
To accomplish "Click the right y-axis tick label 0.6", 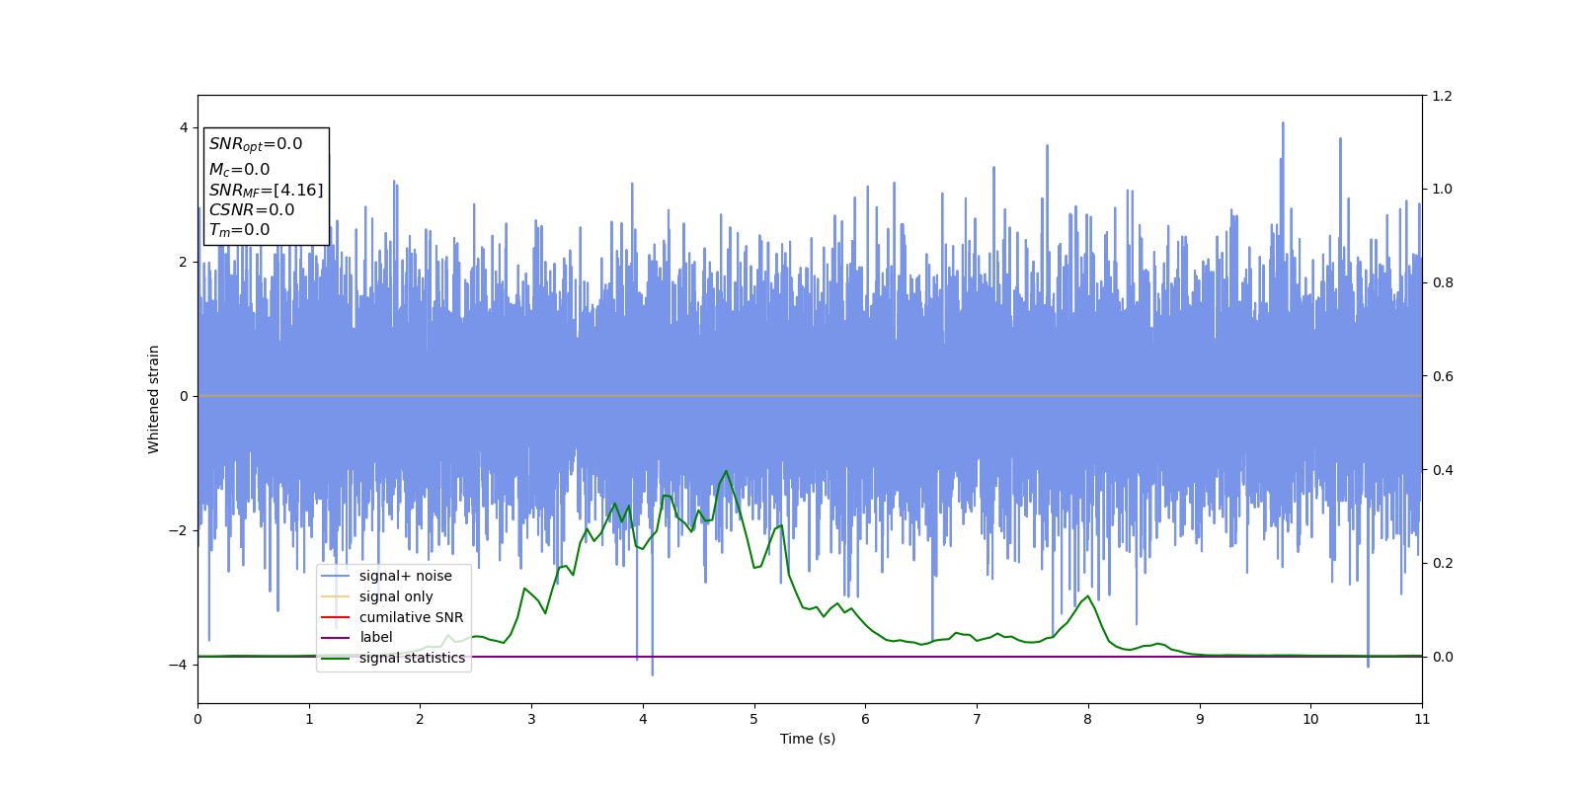I will (x=1442, y=376).
